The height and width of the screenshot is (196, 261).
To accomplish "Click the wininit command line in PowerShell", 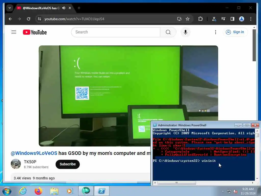I will tap(184, 161).
